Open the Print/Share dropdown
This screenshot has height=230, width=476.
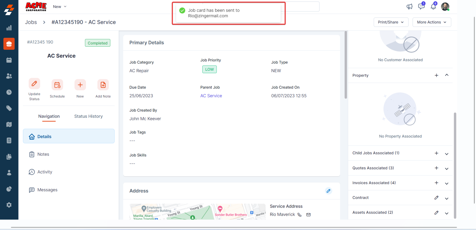[x=391, y=22]
